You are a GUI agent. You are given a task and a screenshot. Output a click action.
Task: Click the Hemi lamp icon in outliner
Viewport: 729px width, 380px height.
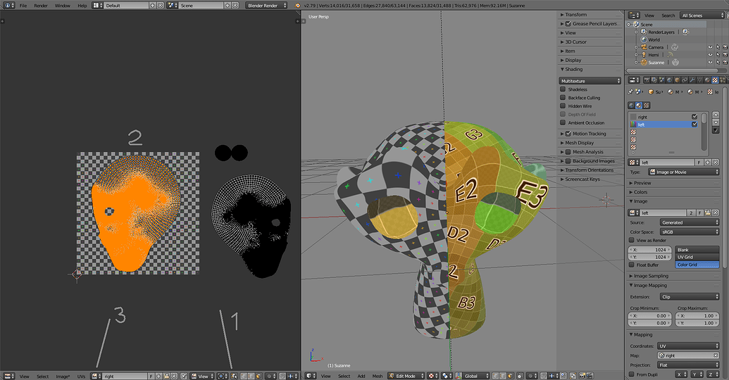click(x=644, y=54)
